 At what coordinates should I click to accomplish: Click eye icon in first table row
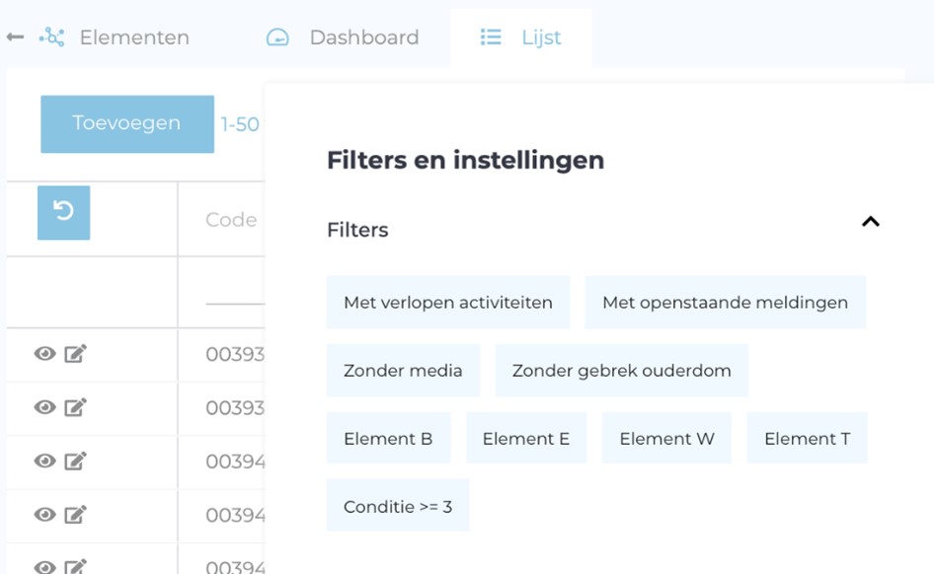click(44, 354)
